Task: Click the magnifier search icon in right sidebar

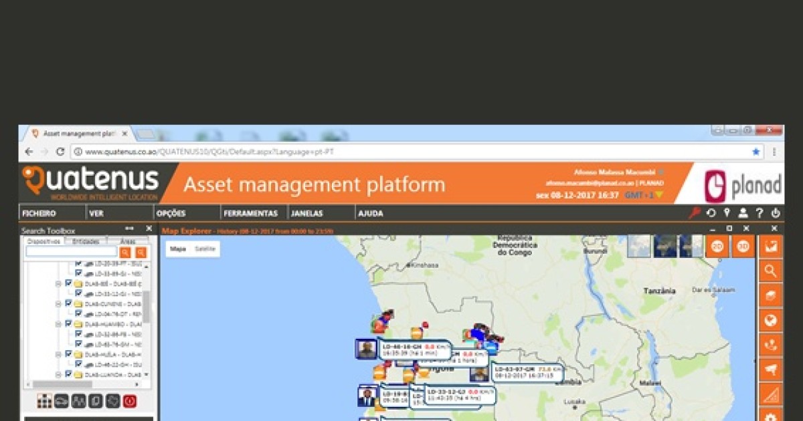Action: point(771,271)
